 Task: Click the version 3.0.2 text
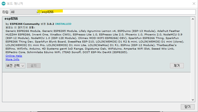tap(50, 24)
